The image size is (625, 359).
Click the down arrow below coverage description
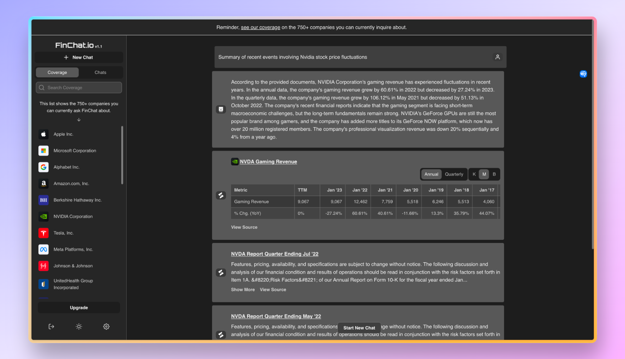[79, 120]
